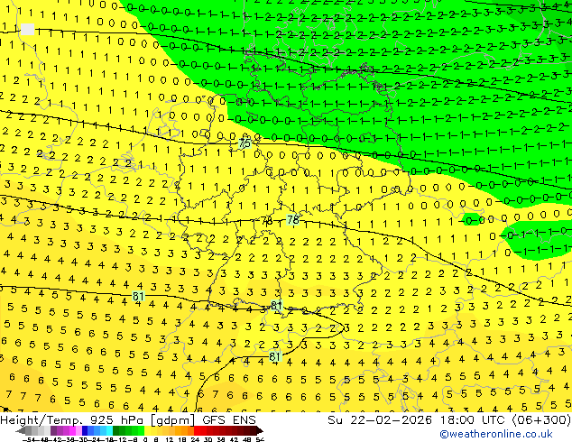Select the dark blue swatch in the legend
The image size is (572, 442).
85,431
